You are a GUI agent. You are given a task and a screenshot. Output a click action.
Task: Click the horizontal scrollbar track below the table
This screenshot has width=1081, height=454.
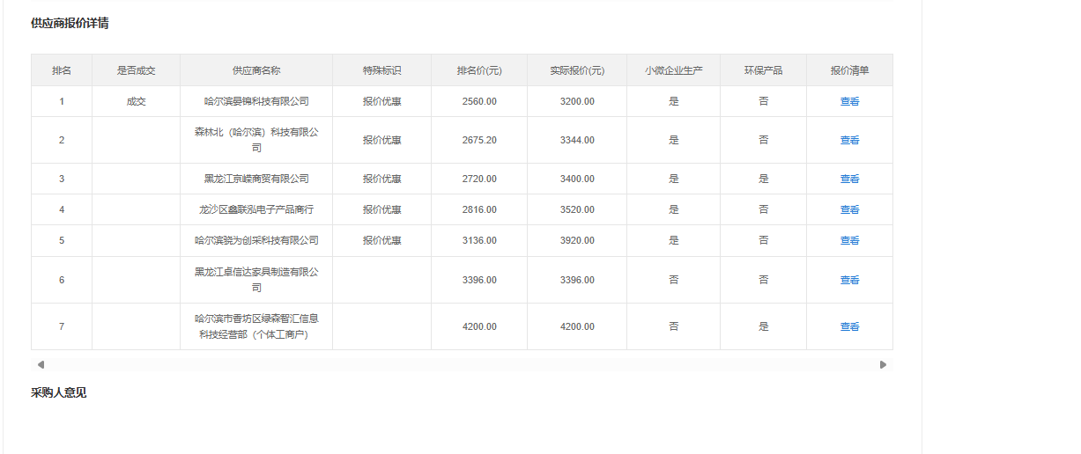[x=462, y=364]
